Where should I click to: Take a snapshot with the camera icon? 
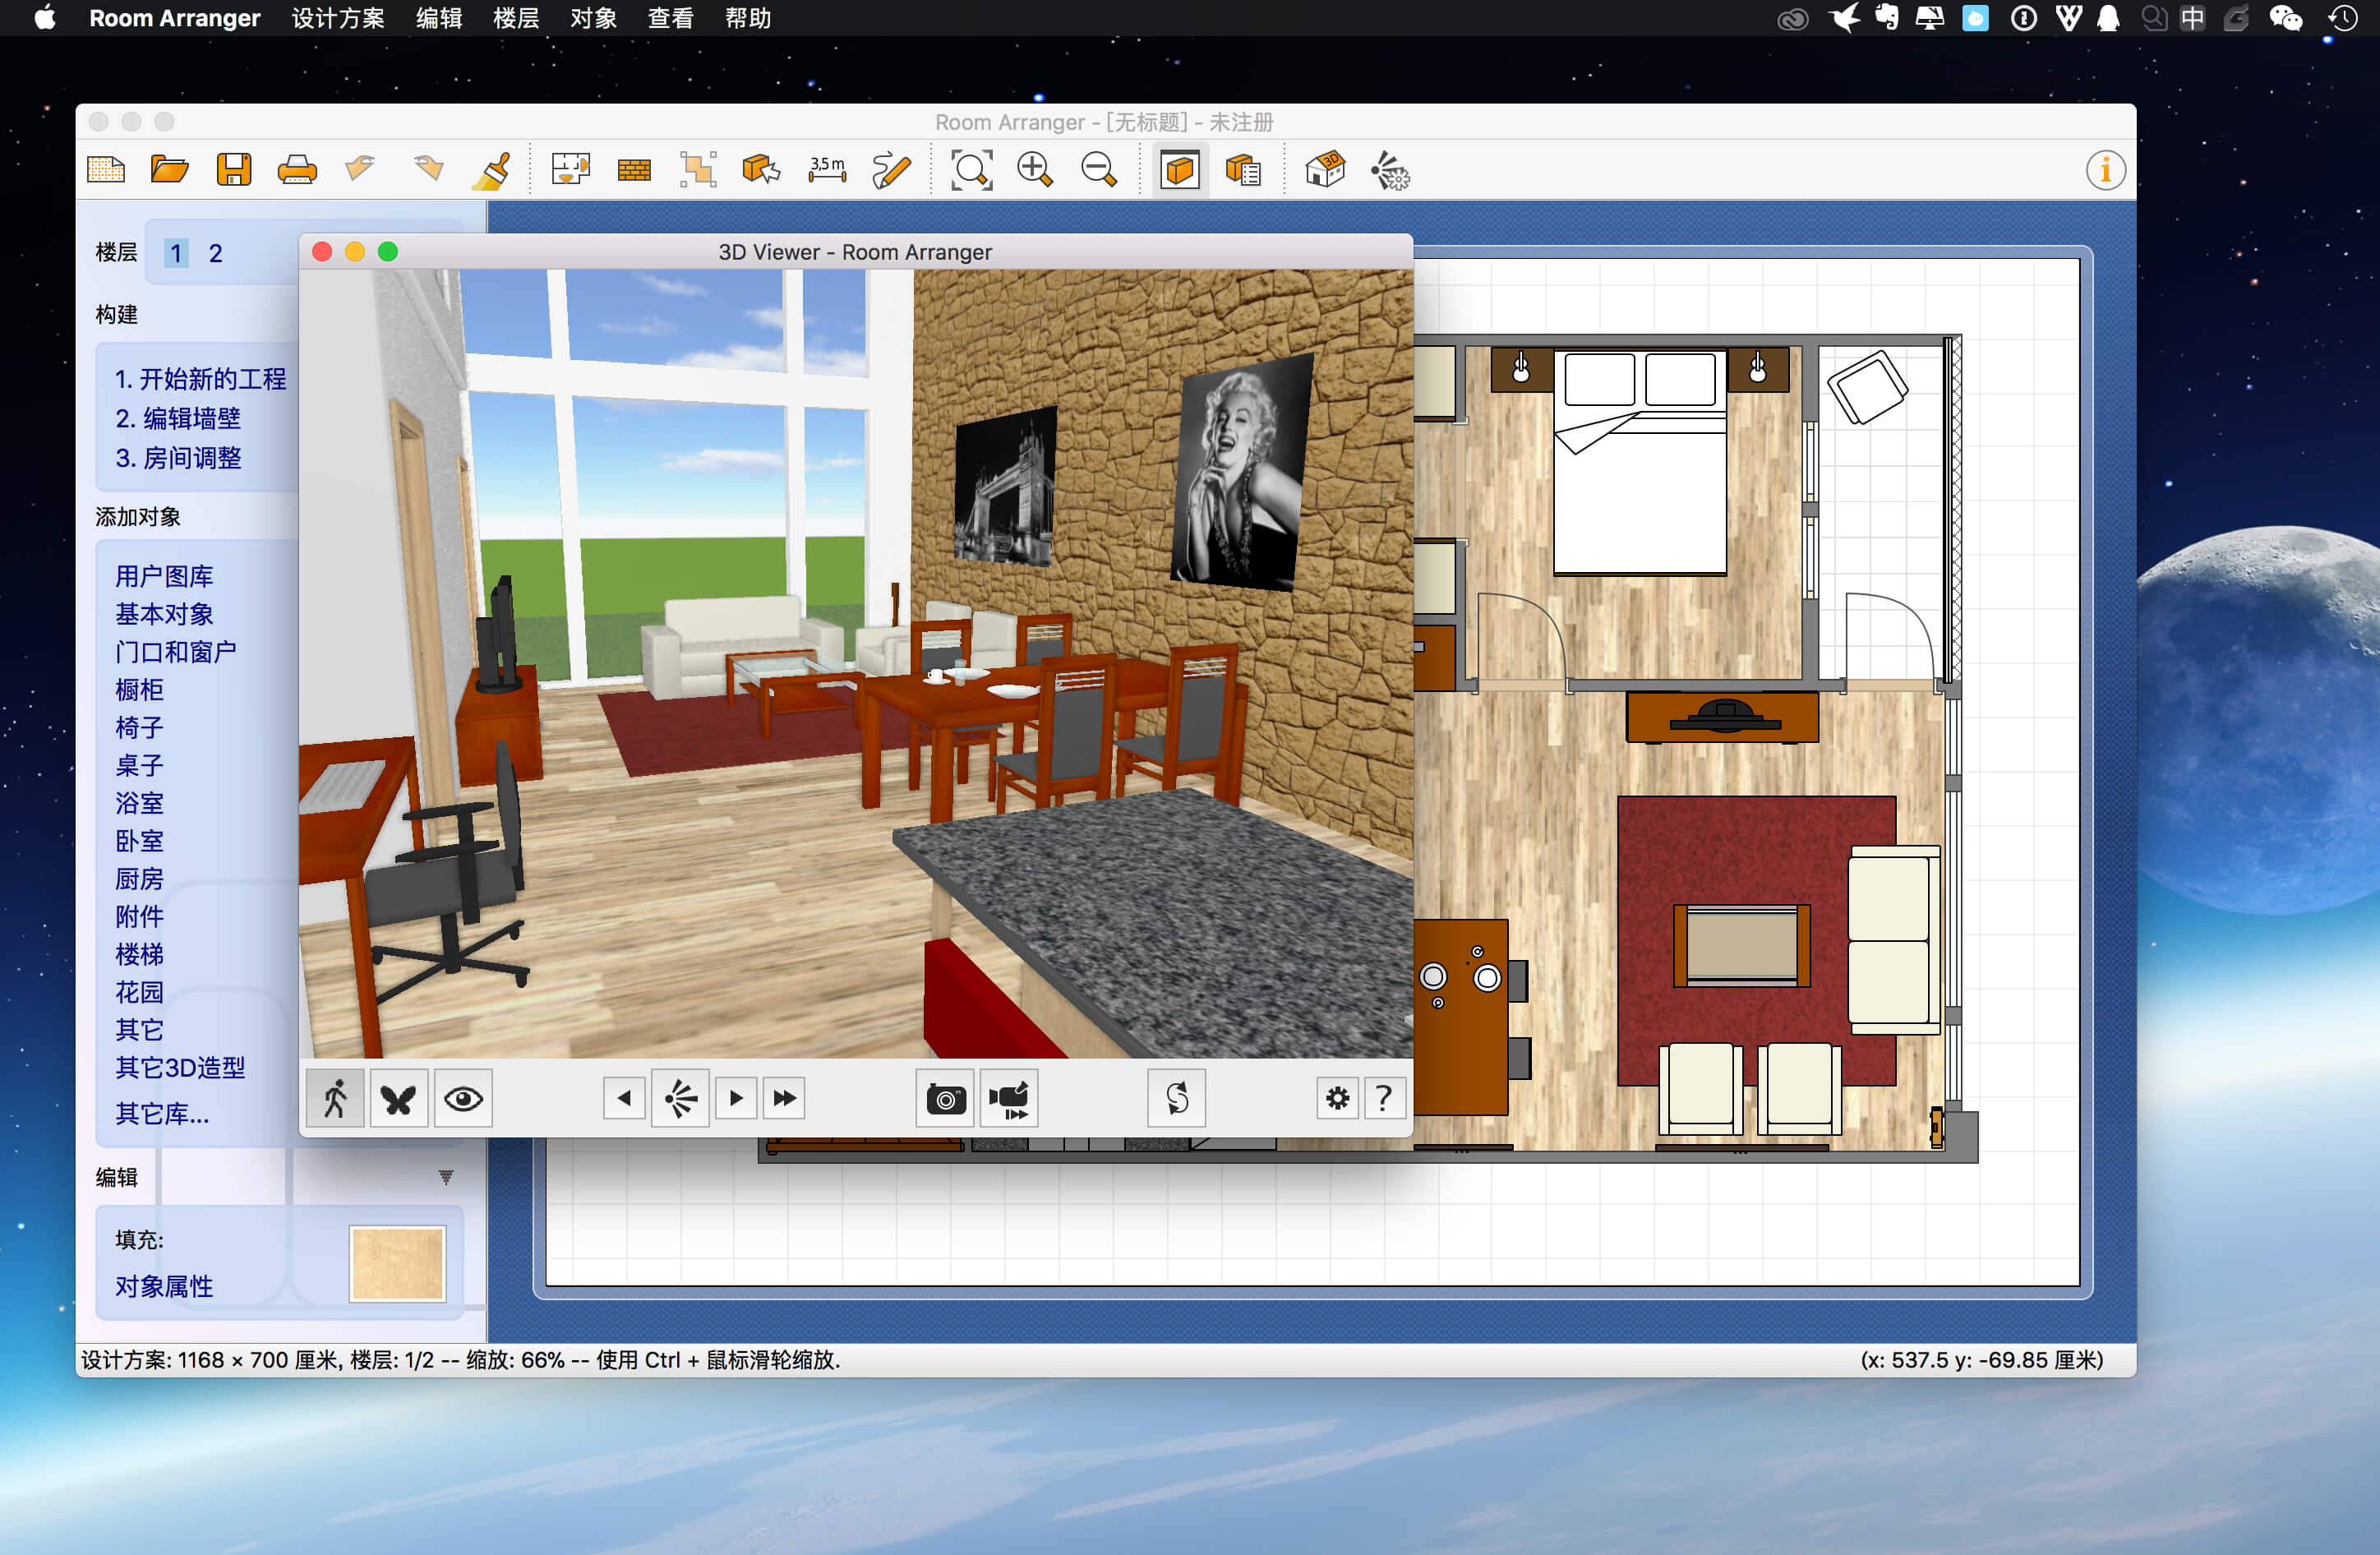tap(945, 1098)
